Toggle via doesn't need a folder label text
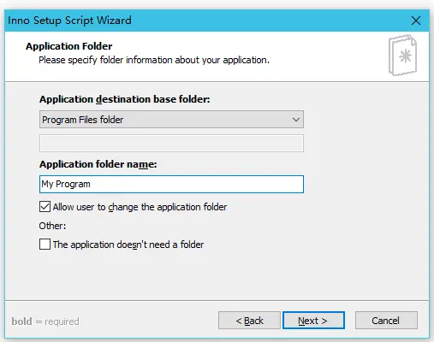The width and height of the screenshot is (434, 342). [128, 245]
